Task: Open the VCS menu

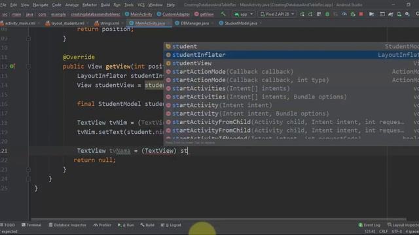Action: (141, 5)
